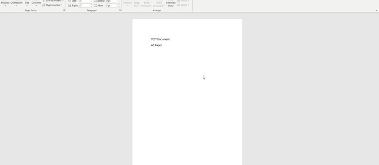The width and height of the screenshot is (379, 165).
Task: Click the Group objects button
Action: (x=183, y=1)
